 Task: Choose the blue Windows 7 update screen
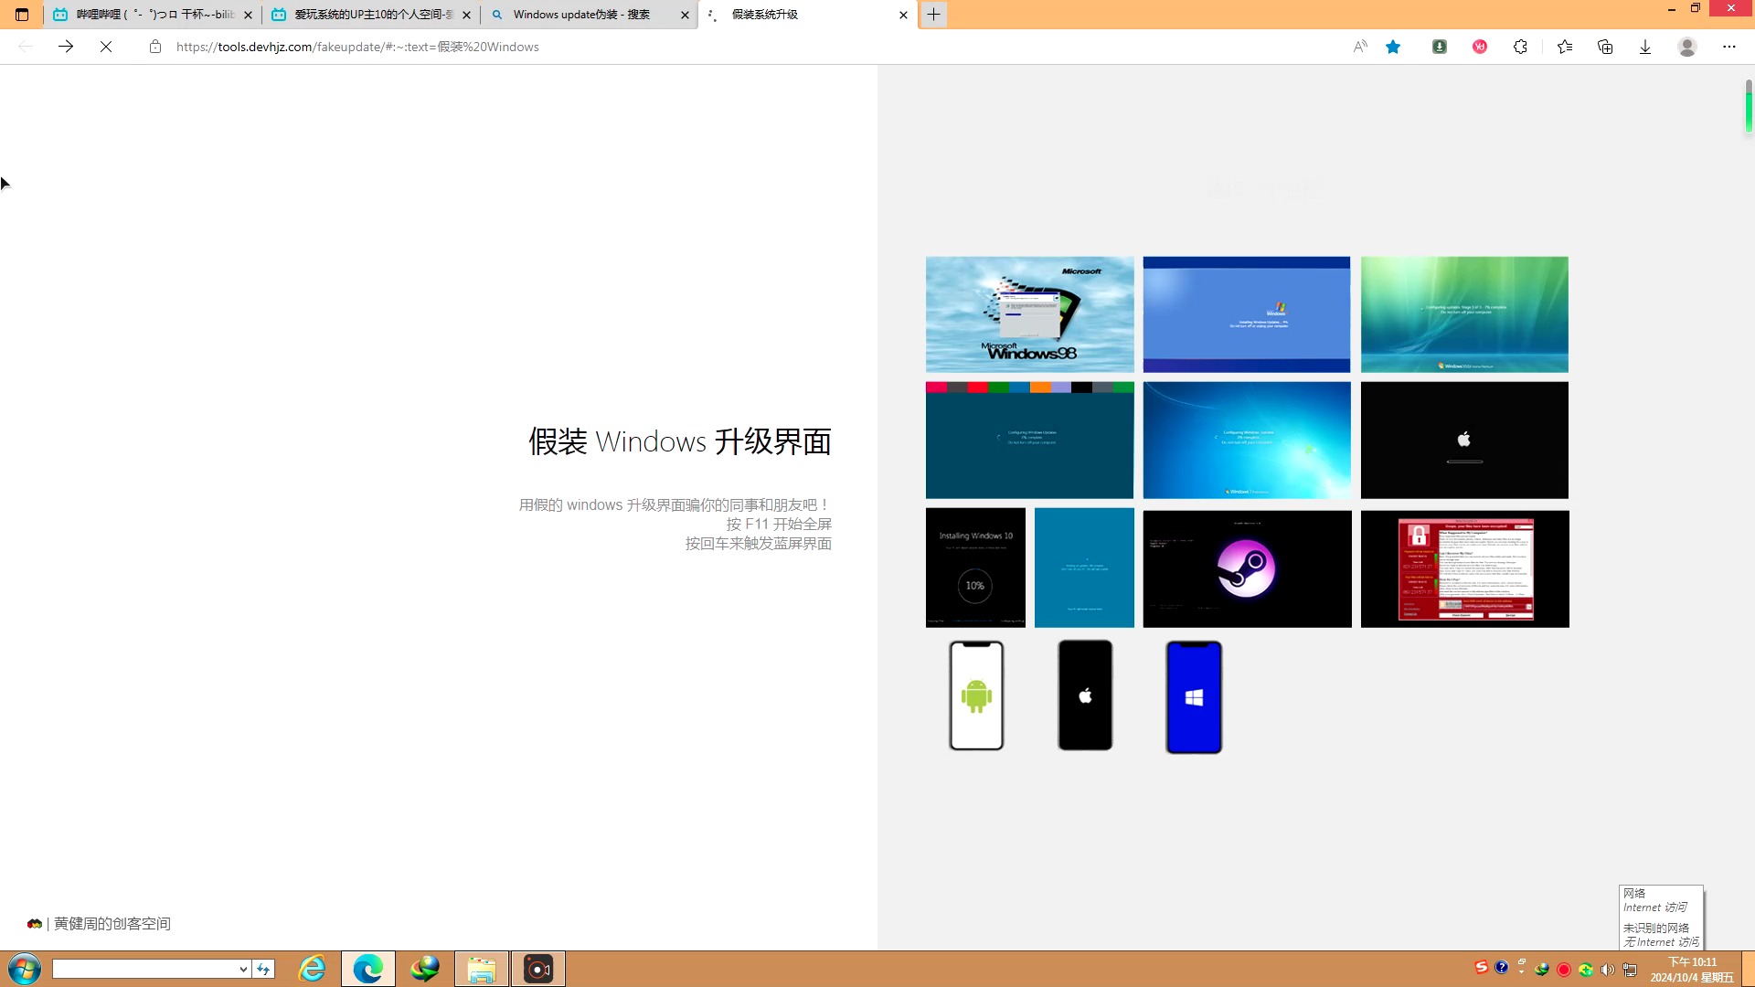1246,440
